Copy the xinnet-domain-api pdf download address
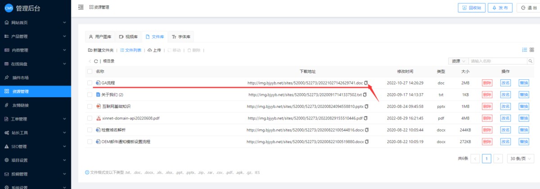Viewport: 540px width, 189px height. 365,118
